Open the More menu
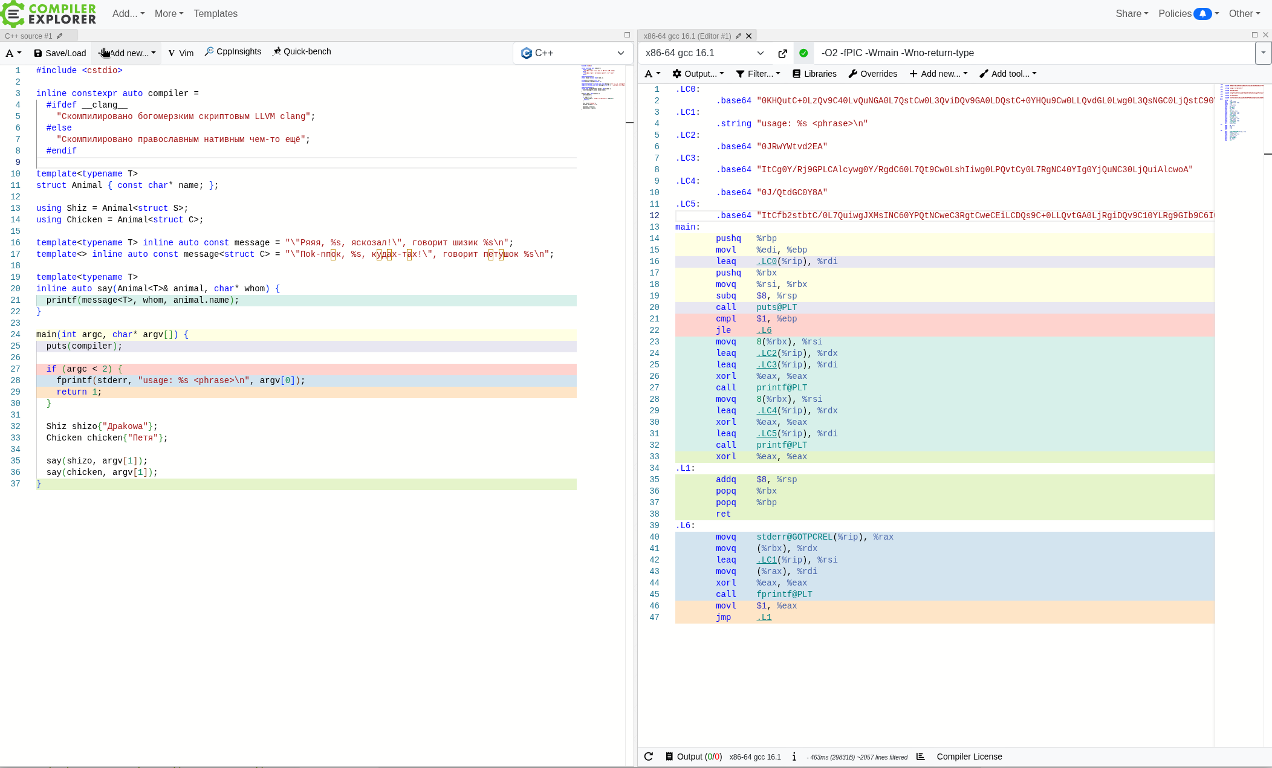The height and width of the screenshot is (768, 1272). [x=169, y=13]
